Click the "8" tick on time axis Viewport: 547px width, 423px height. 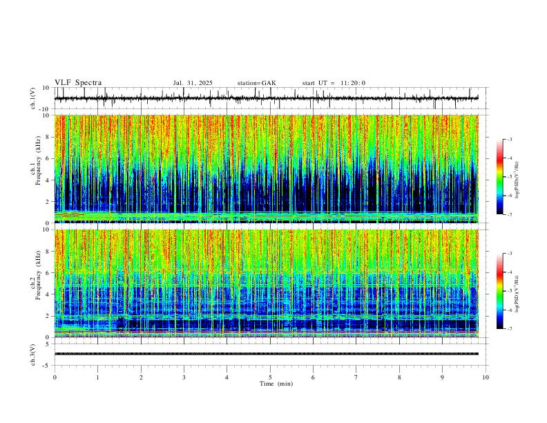399,377
